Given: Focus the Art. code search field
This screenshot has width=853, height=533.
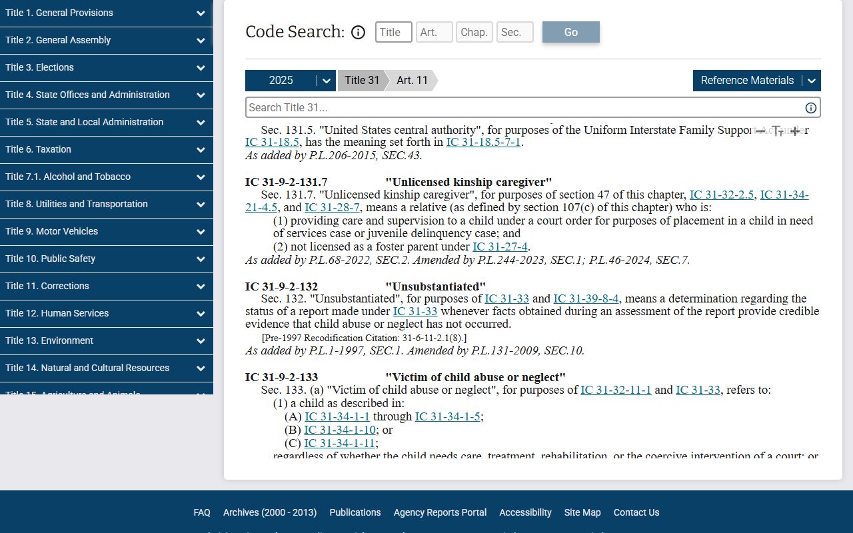Looking at the screenshot, I should pyautogui.click(x=434, y=32).
